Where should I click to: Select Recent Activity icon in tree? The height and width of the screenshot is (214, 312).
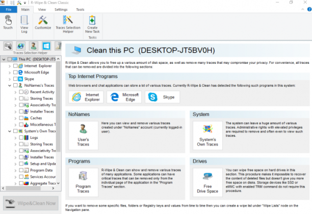(x=27, y=92)
